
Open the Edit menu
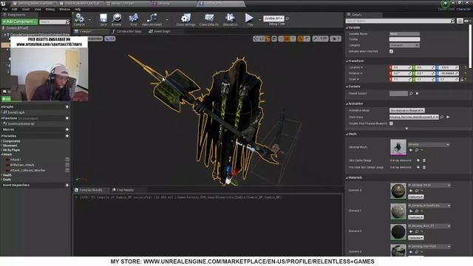pyautogui.click(x=14, y=10)
